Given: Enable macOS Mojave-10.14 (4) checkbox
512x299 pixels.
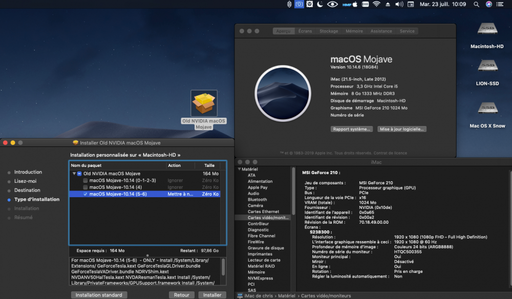Looking at the screenshot, I should (x=85, y=187).
